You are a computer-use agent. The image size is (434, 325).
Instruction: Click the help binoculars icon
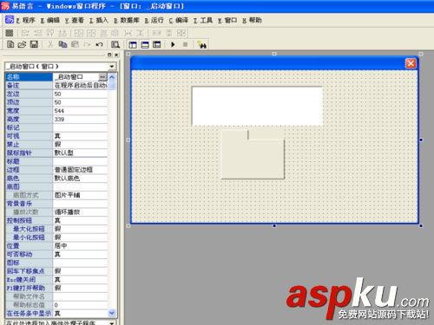(x=201, y=44)
